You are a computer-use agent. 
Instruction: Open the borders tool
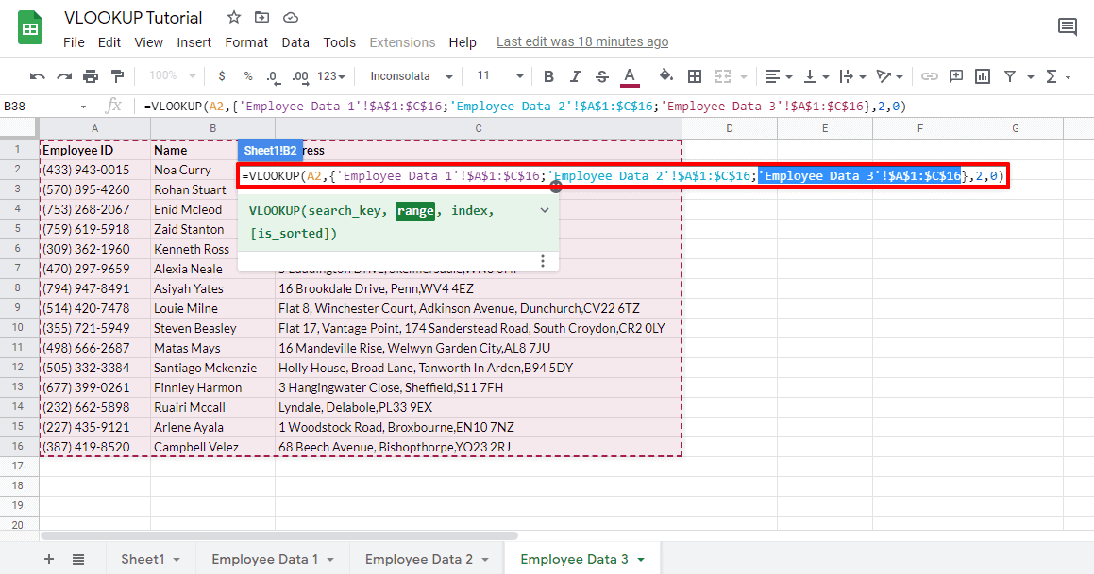(x=694, y=75)
